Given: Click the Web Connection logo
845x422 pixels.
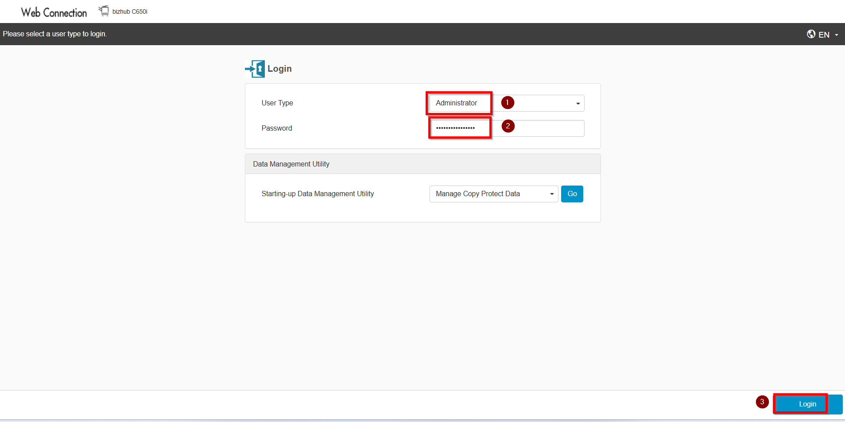Looking at the screenshot, I should pyautogui.click(x=54, y=12).
